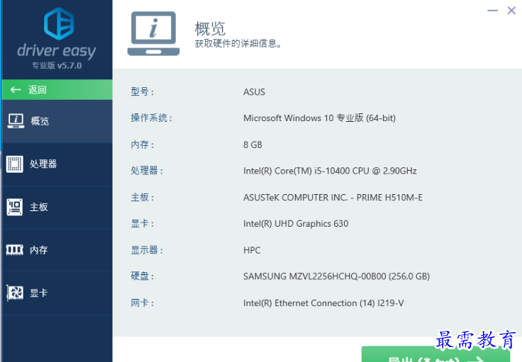This screenshot has width=522, height=362.
Task: Click the 概览 page heading
Action: pyautogui.click(x=210, y=28)
